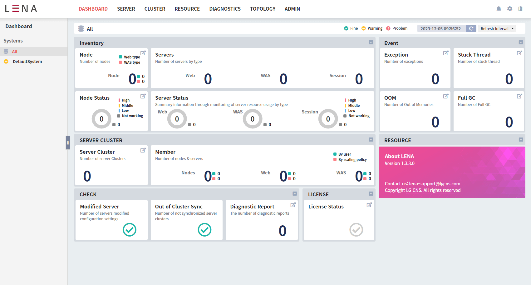
Task: Collapse the Inventory panel
Action: point(371,42)
